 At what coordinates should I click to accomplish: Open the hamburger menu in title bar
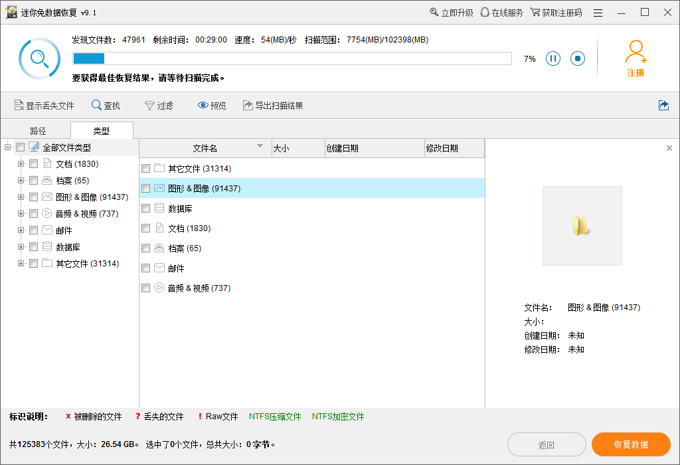point(598,13)
